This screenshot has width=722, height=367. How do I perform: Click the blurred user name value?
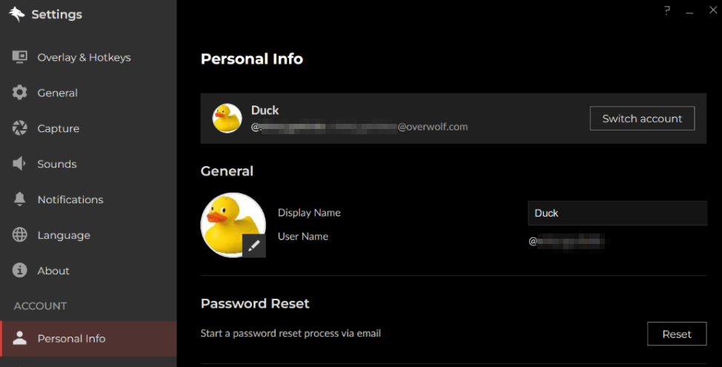[x=566, y=241]
